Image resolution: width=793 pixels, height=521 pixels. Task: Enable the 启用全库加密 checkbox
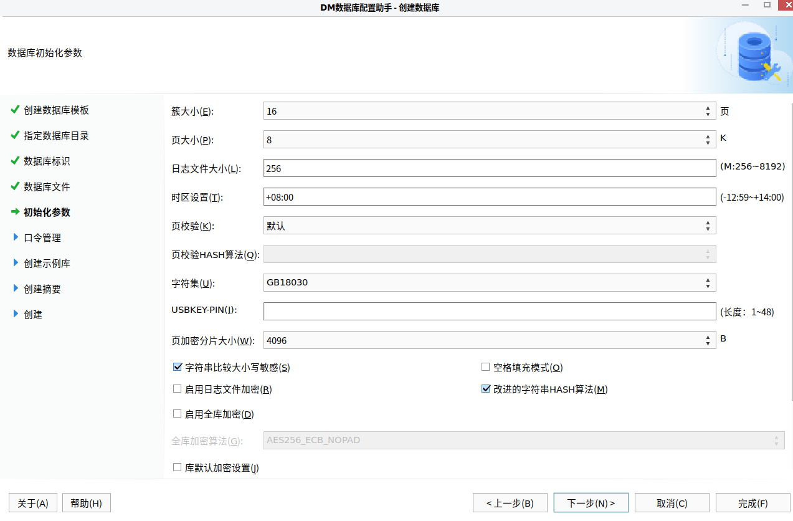coord(177,413)
